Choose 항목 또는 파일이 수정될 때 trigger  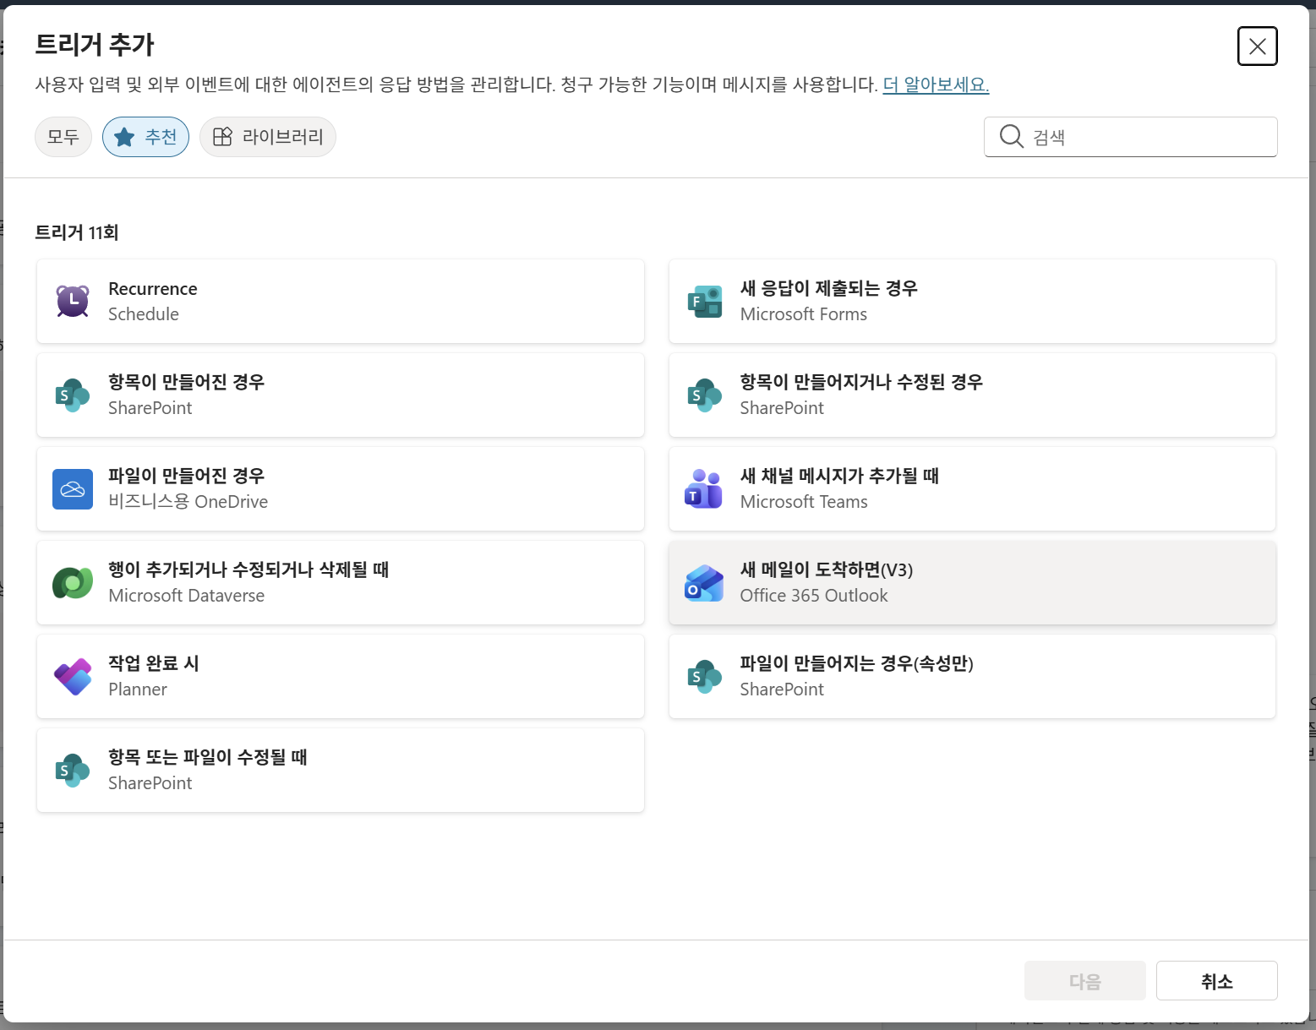coord(341,771)
